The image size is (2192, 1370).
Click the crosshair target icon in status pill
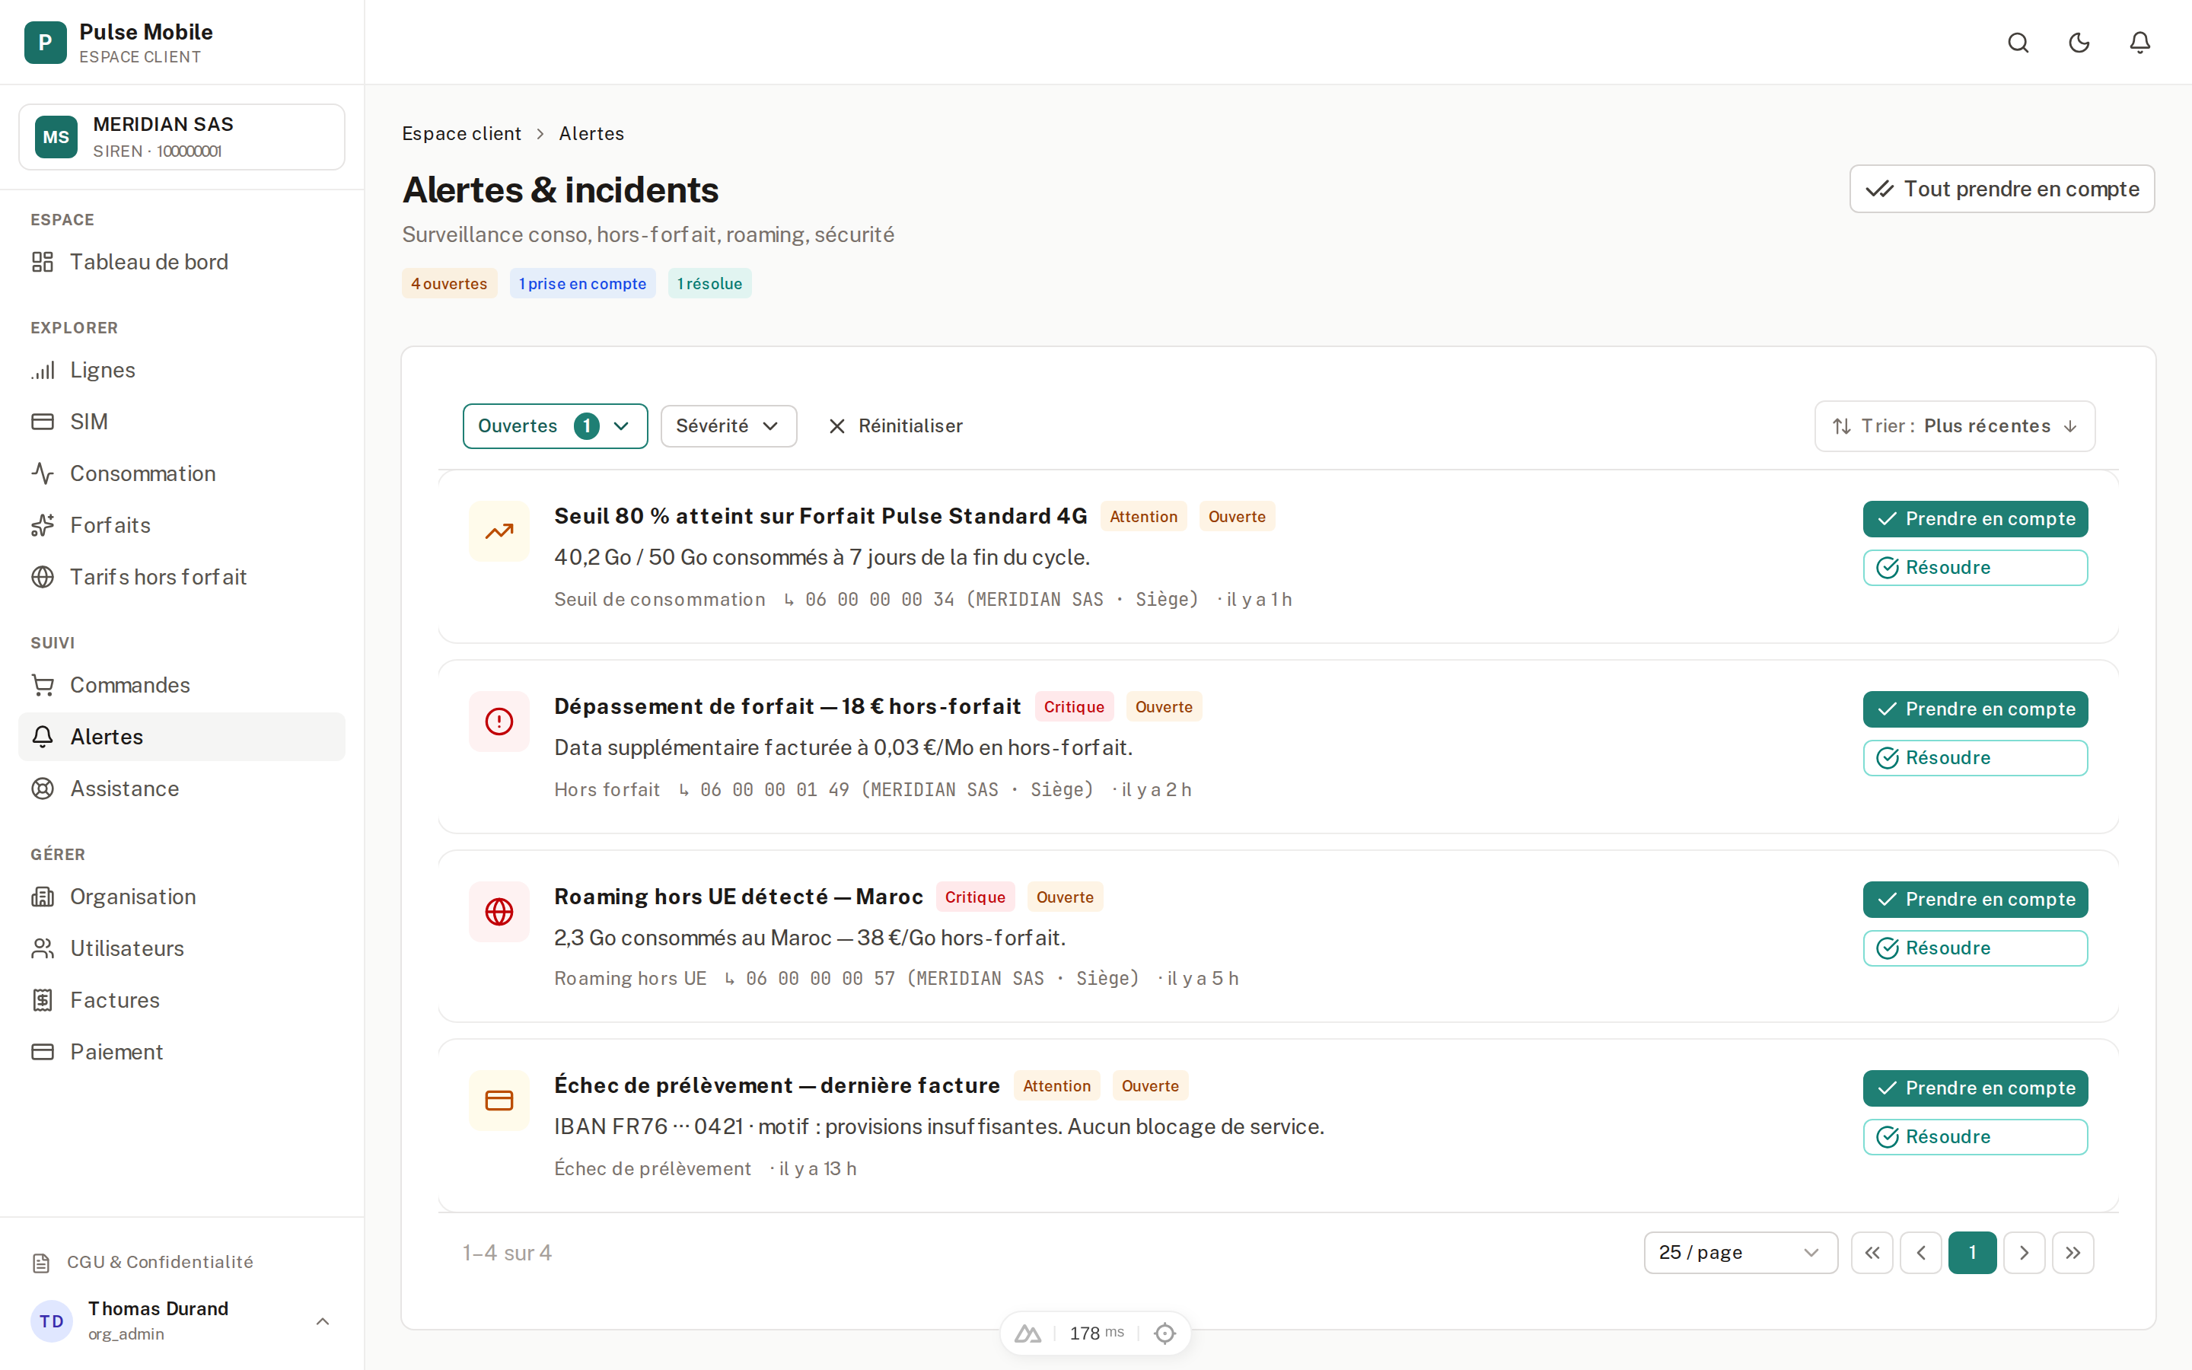point(1164,1333)
